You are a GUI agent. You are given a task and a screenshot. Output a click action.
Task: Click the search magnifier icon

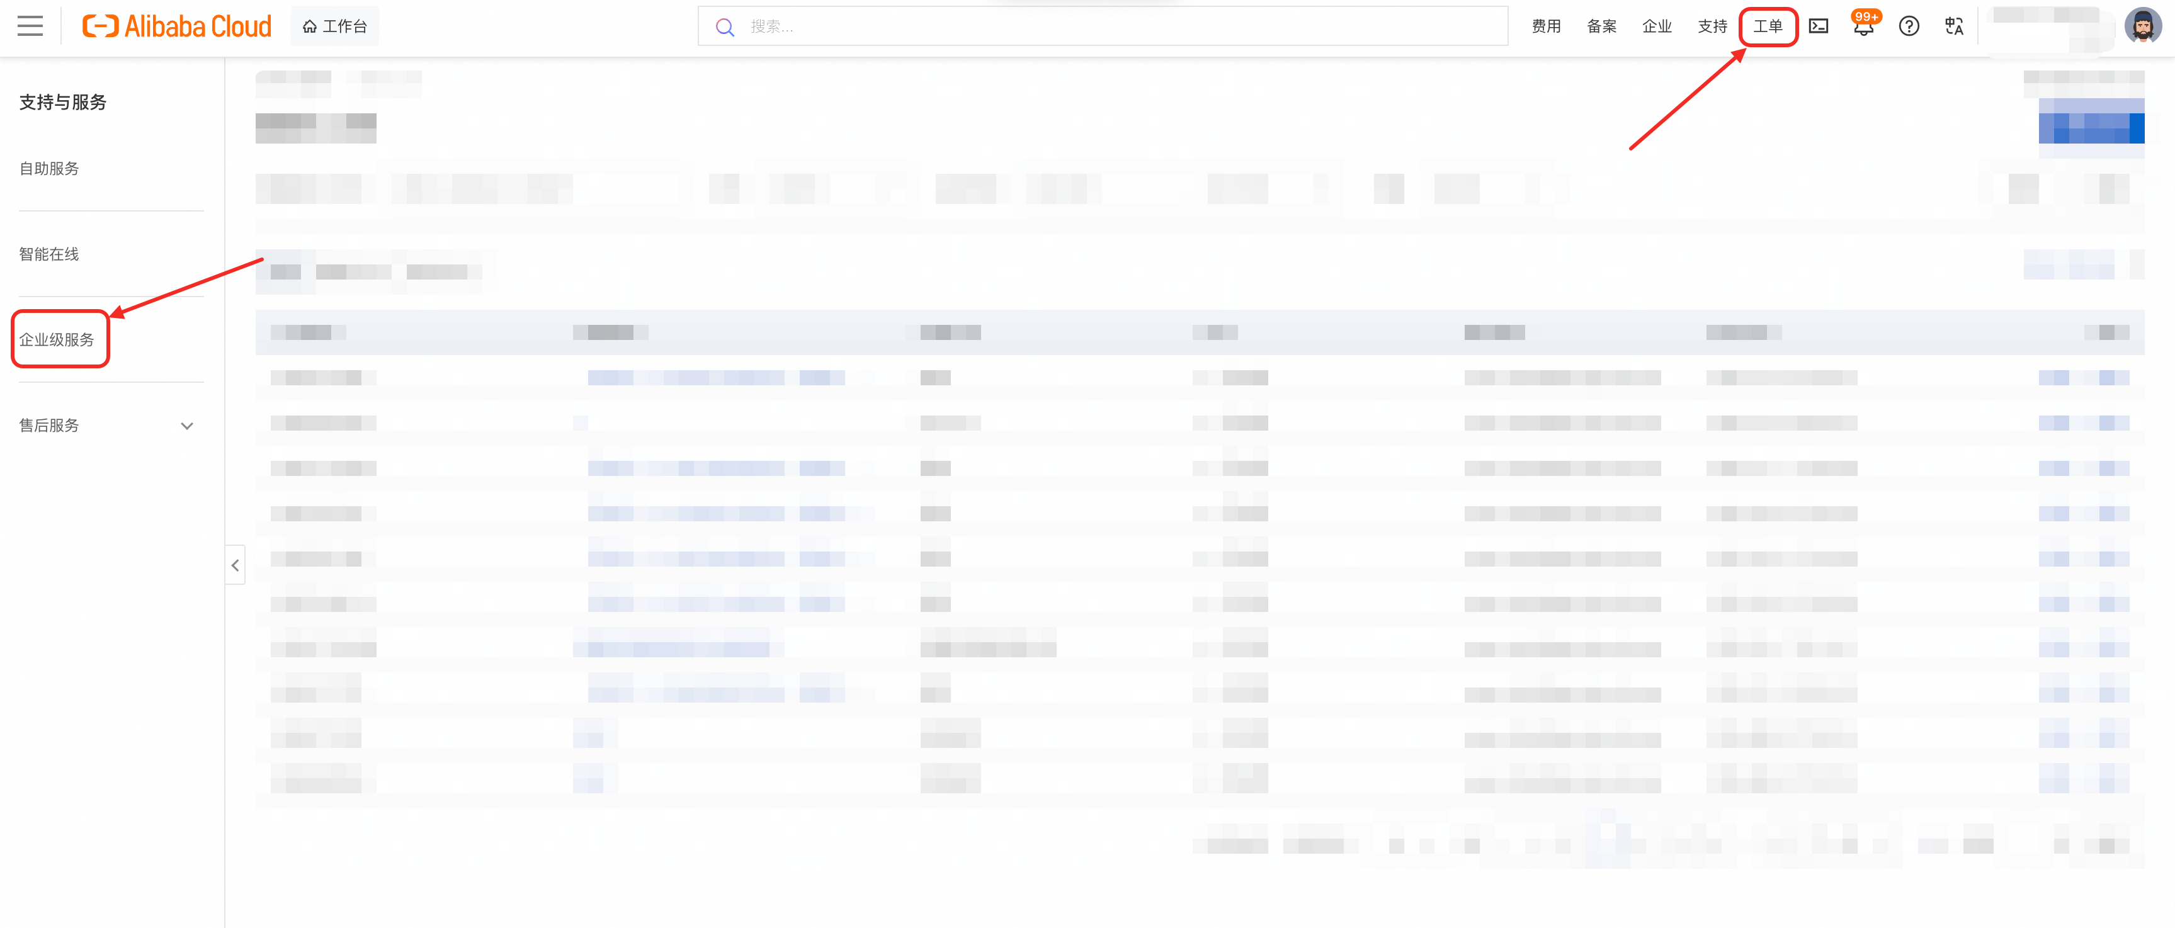[x=724, y=27]
